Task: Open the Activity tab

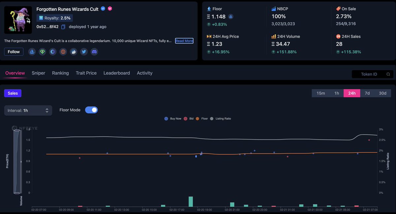Action: (x=145, y=73)
